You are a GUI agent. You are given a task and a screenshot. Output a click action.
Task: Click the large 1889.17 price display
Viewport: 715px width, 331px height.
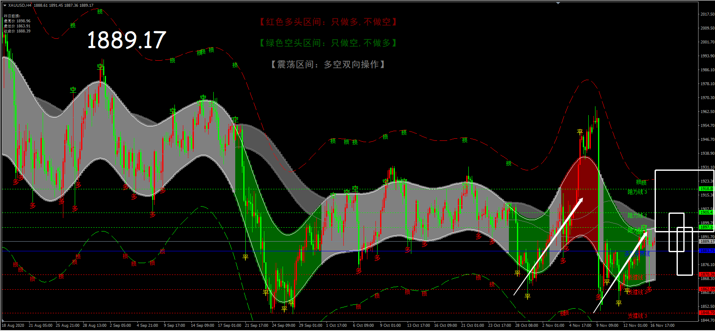coord(126,40)
